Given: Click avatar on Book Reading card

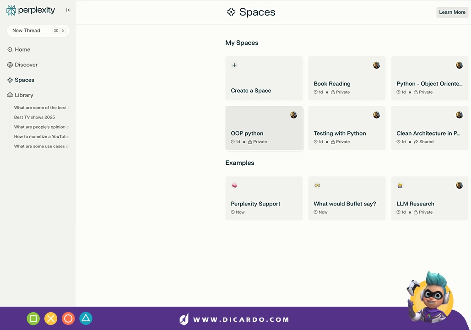Looking at the screenshot, I should [x=376, y=65].
